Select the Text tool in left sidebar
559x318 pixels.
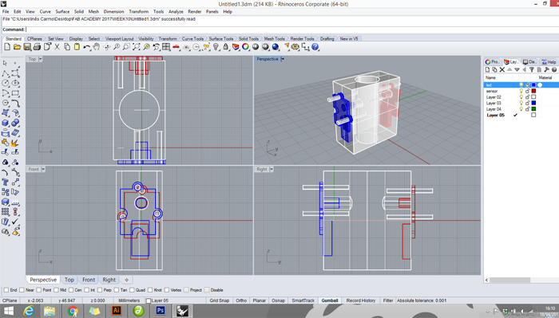pos(6,183)
